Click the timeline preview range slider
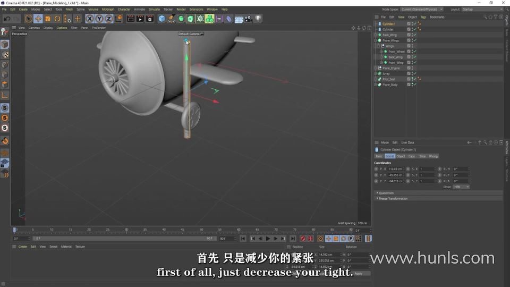Viewport: 510px width, 287px height. tap(124, 239)
